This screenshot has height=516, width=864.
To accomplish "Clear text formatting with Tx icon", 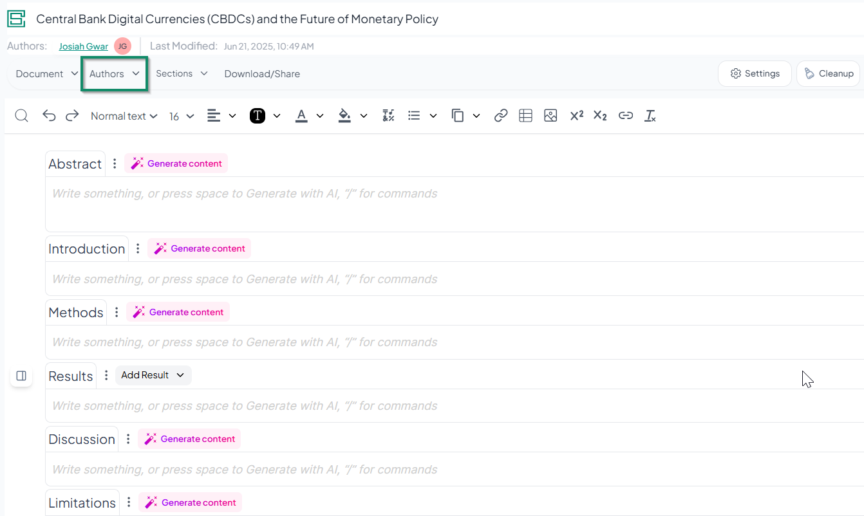I will (650, 116).
